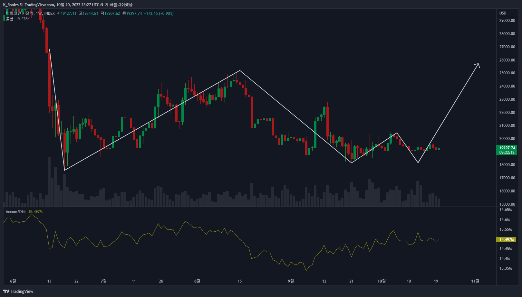This screenshot has height=297, width=522.
Task: Click the 9월 date label on the time axis
Action: click(291, 281)
